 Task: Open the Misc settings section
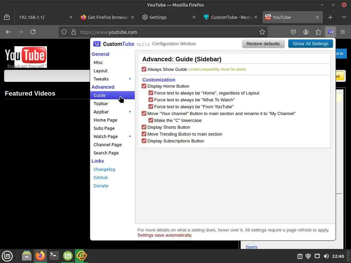112,62
